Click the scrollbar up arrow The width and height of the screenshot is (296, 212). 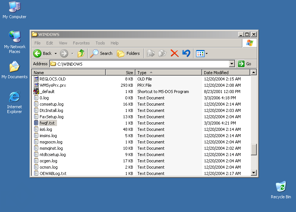253,72
